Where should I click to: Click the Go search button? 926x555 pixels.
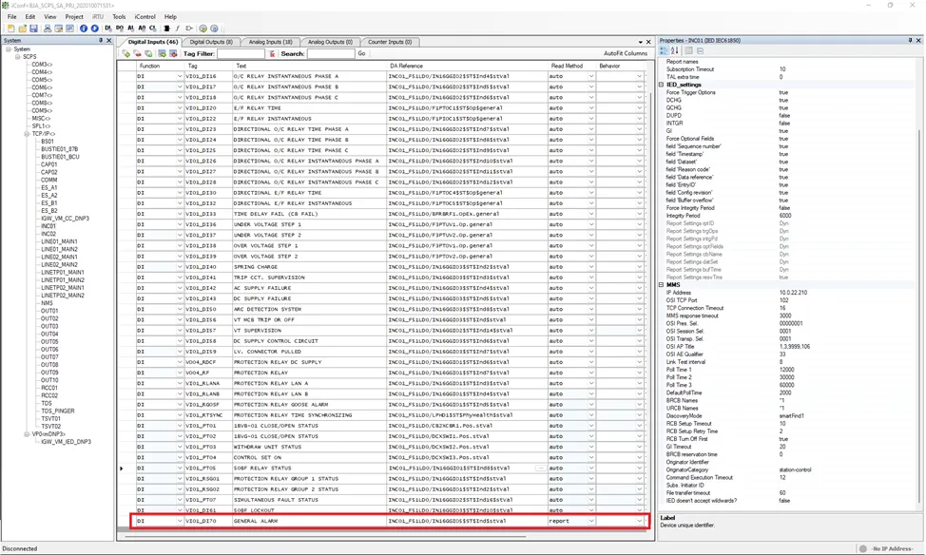361,54
